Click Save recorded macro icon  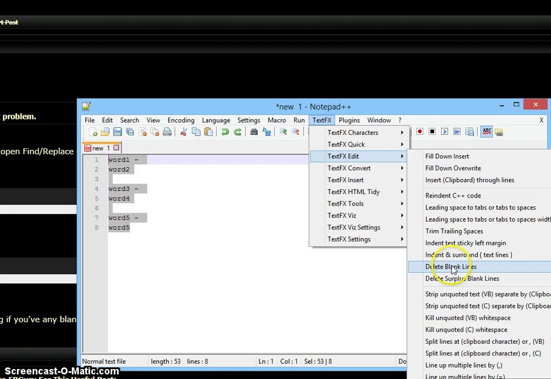[469, 132]
